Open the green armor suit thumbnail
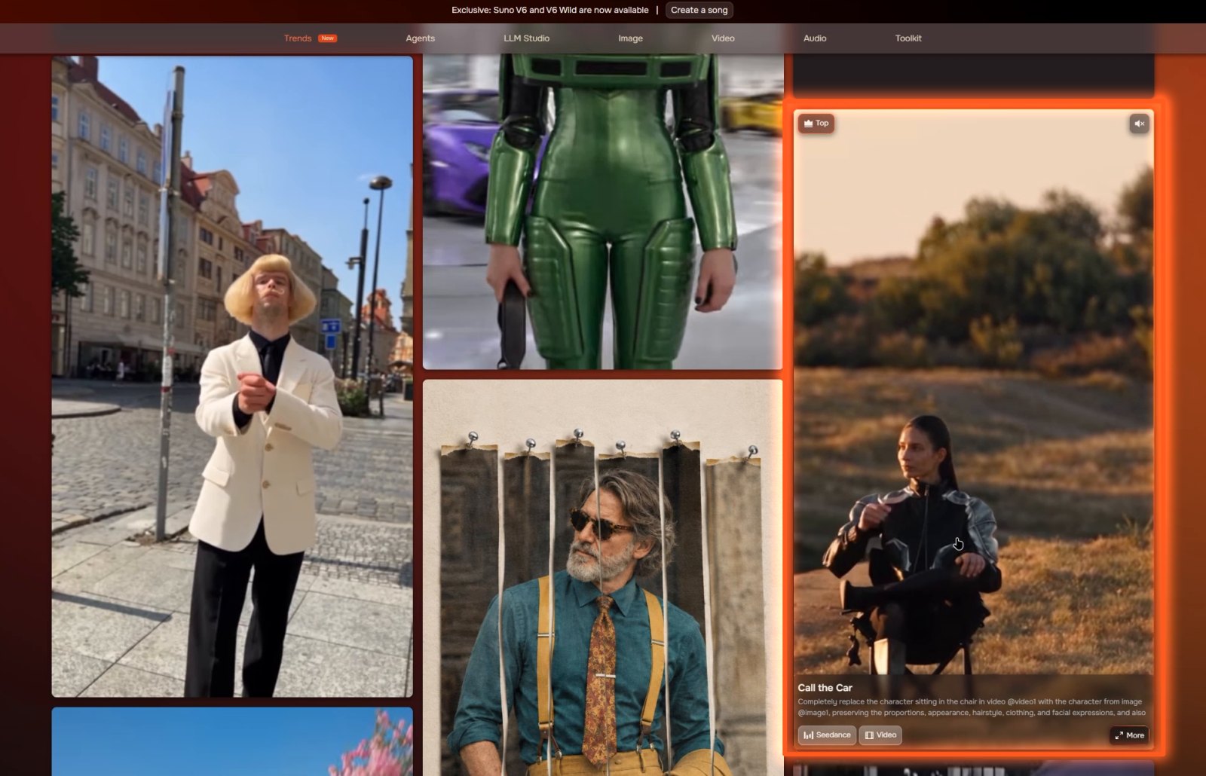 (x=602, y=212)
